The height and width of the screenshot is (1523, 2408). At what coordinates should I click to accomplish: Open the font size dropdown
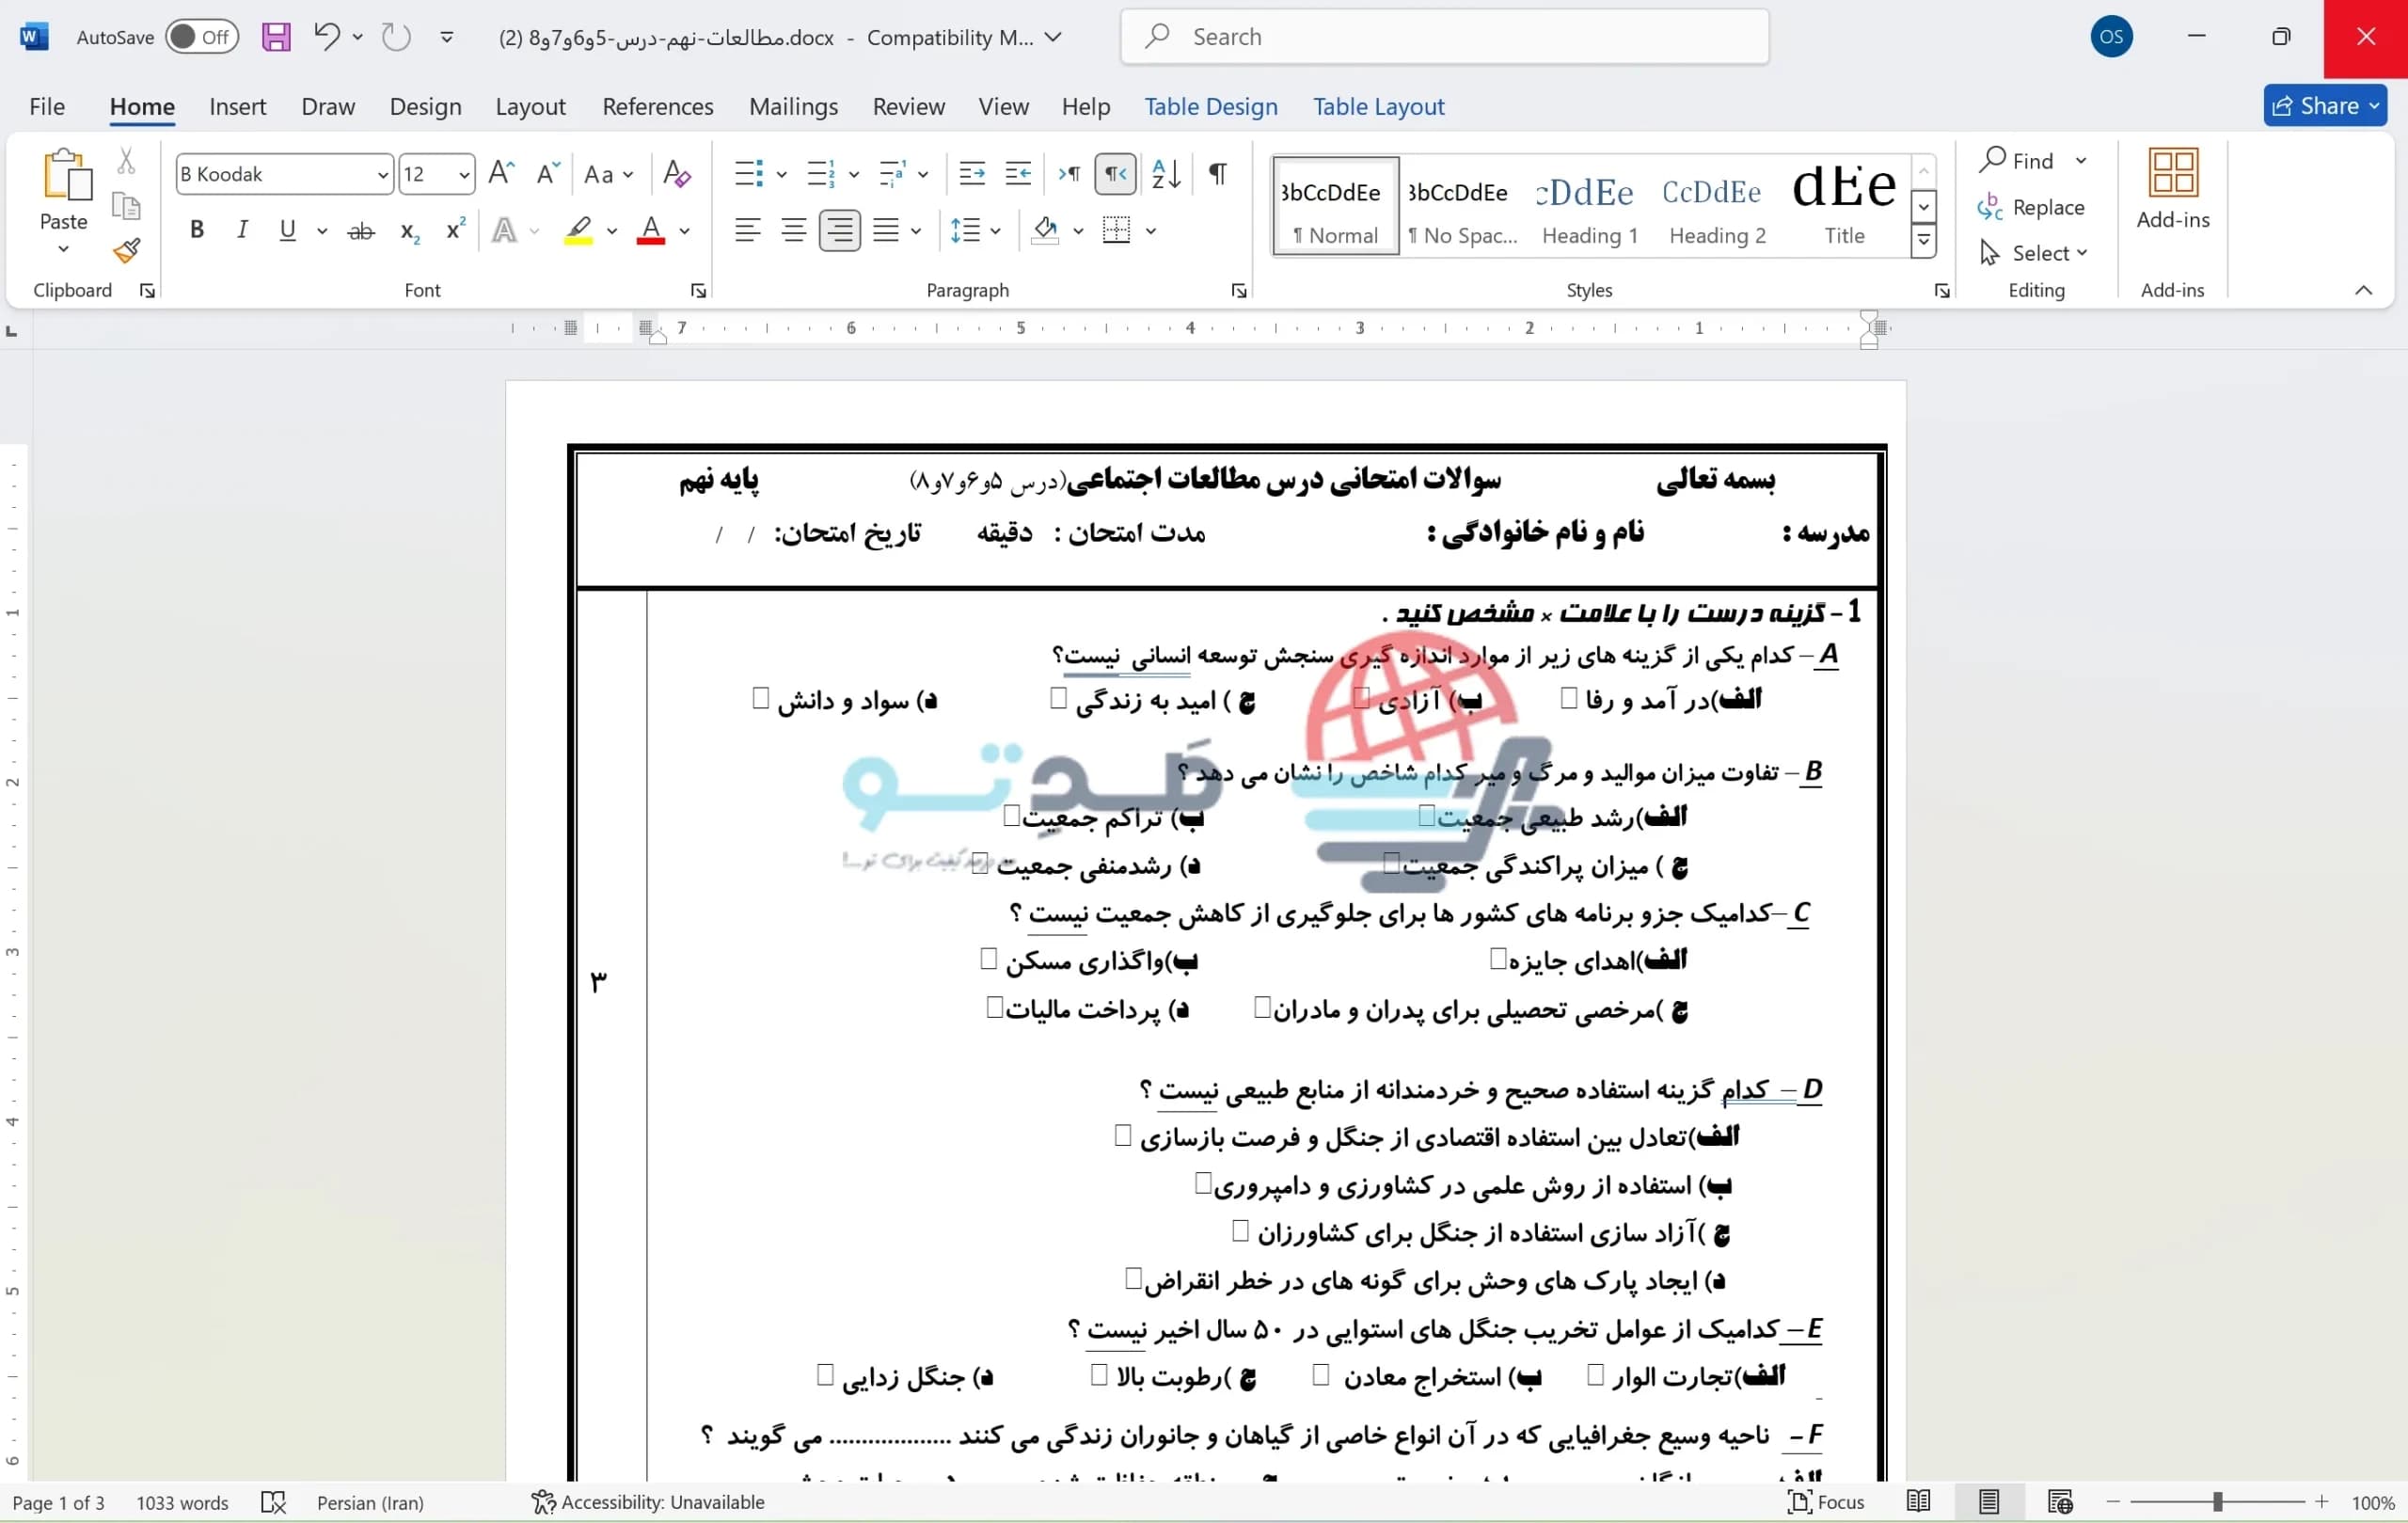click(x=464, y=174)
